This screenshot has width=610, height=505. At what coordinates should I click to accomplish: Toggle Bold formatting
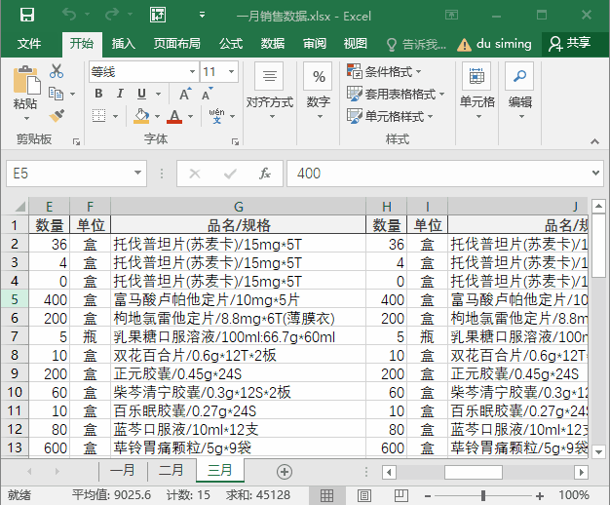tap(98, 94)
